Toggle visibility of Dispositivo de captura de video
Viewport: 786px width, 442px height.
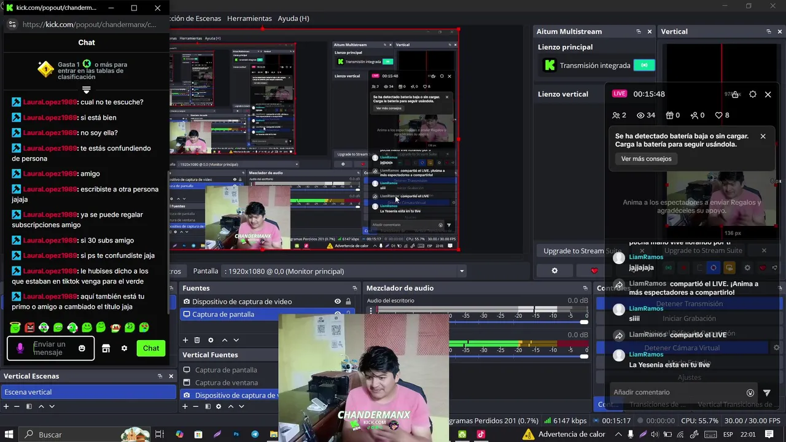337,301
